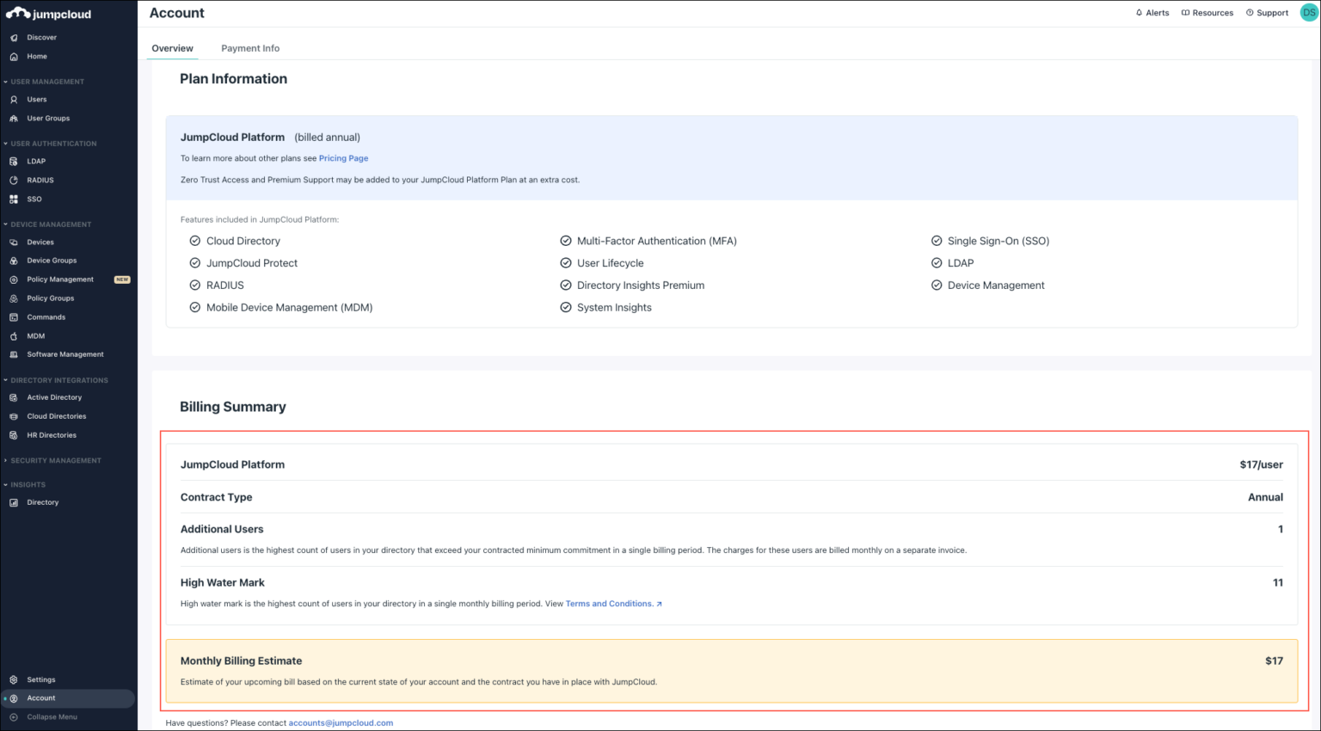
Task: Collapse the Directory Integrations section
Action: tap(58, 379)
